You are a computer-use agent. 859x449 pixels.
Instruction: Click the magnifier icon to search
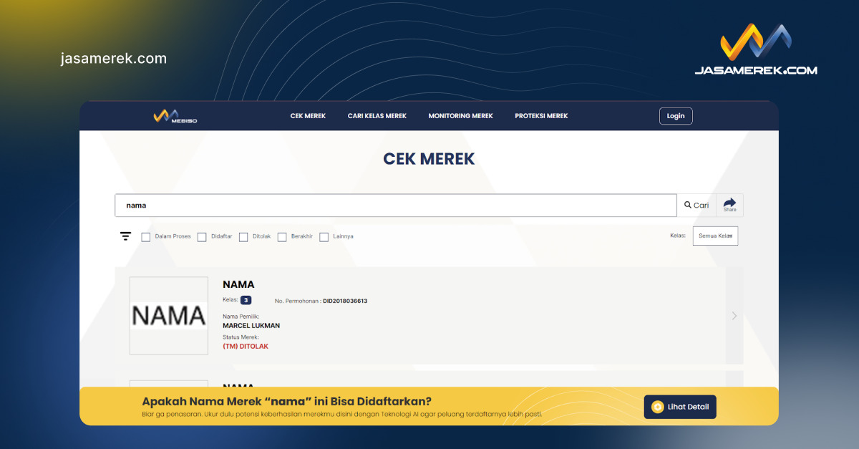pyautogui.click(x=687, y=205)
